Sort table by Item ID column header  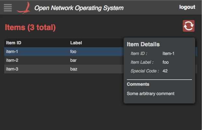14,43
